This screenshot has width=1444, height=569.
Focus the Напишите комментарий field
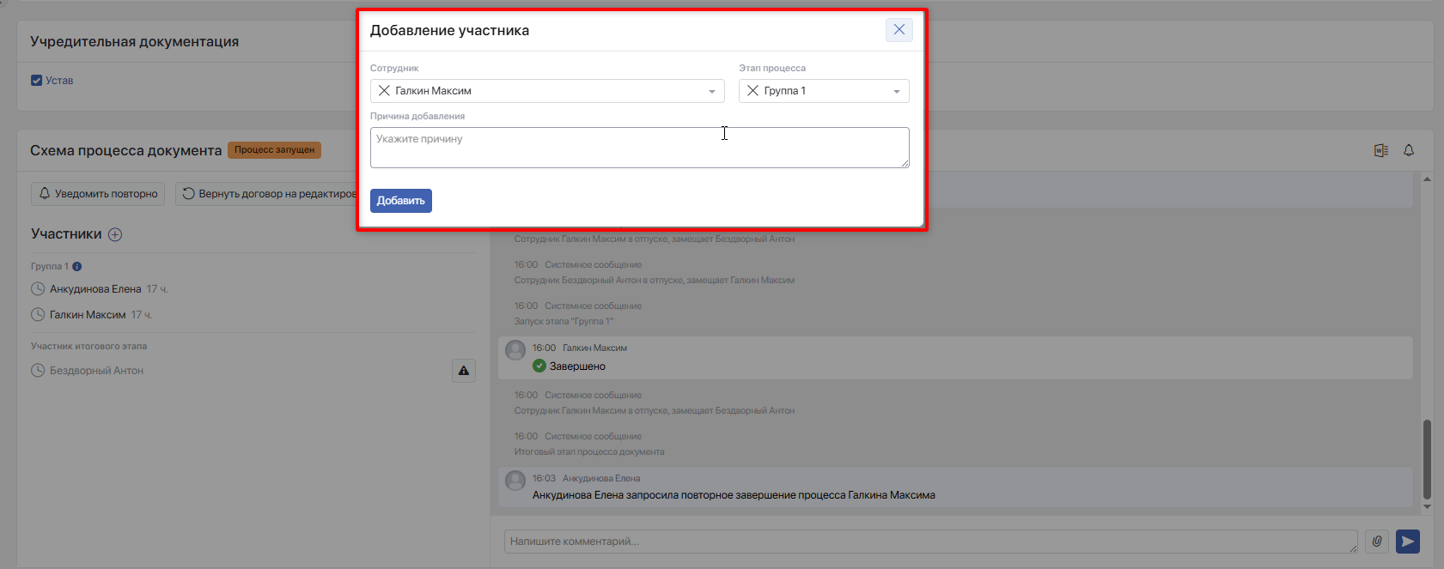(x=931, y=542)
